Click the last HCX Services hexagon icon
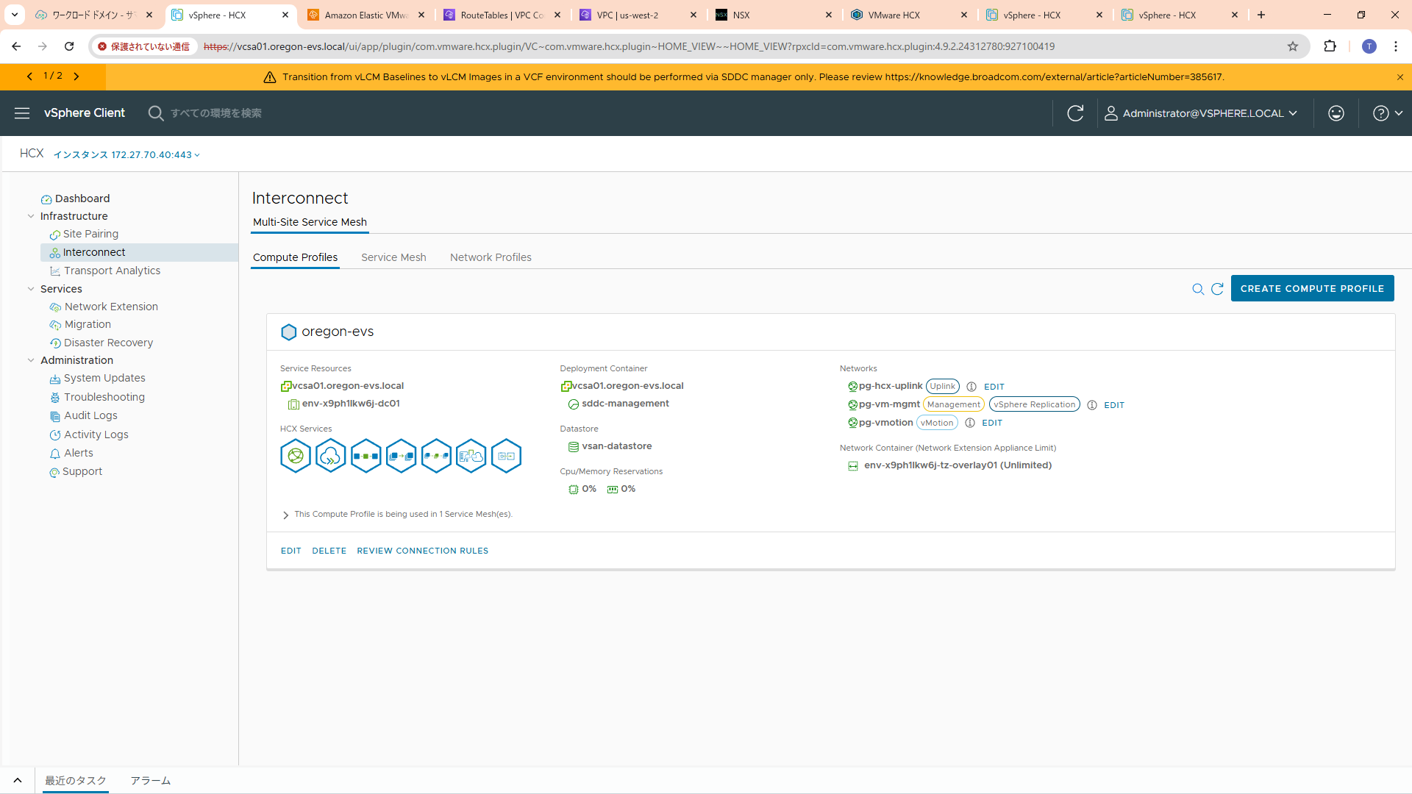This screenshot has height=794, width=1412. 506,456
